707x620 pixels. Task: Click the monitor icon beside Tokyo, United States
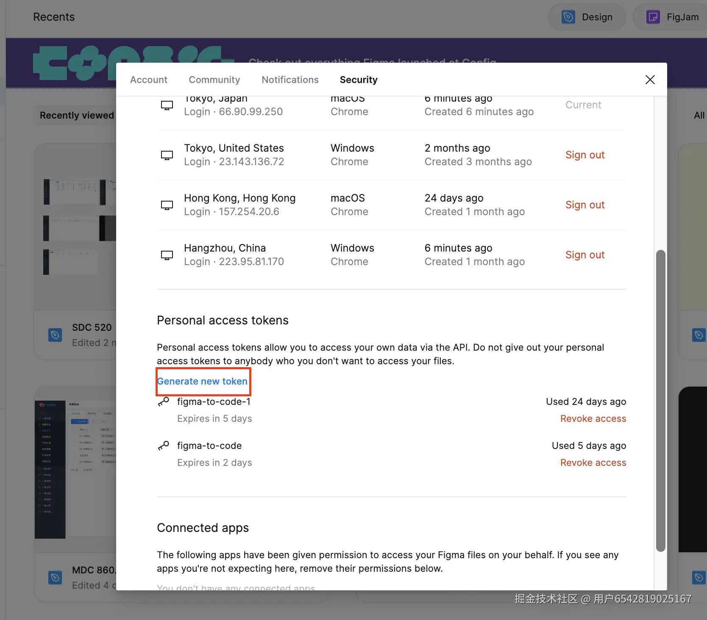167,155
